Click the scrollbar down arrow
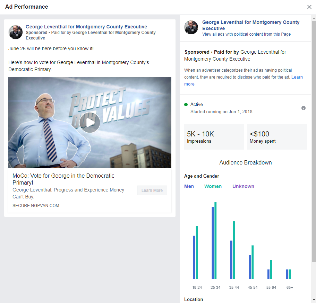 pos(314,300)
